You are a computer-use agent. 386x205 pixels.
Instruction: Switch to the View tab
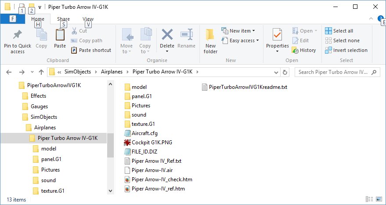[88, 19]
